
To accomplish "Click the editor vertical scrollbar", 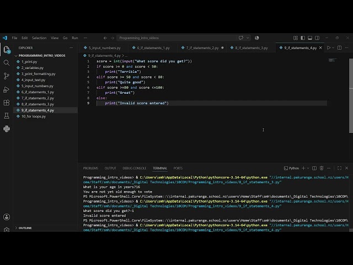I will tap(351, 96).
